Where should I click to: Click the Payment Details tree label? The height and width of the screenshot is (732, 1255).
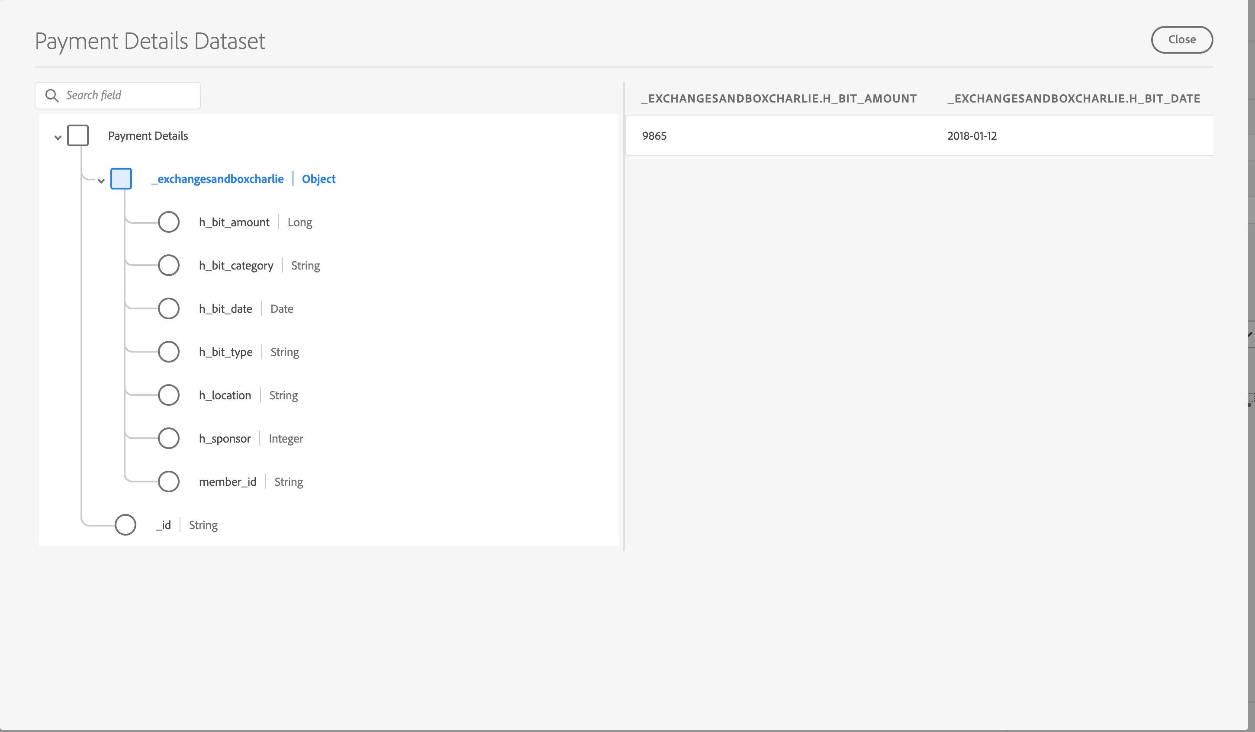[148, 136]
